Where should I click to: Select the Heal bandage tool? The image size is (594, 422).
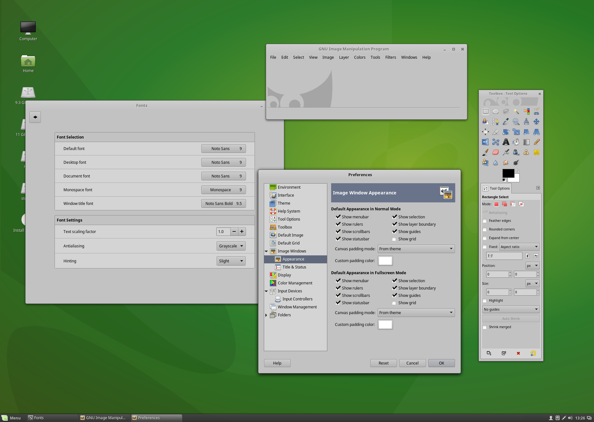(537, 152)
